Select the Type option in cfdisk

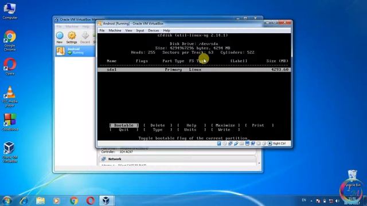coord(158,130)
